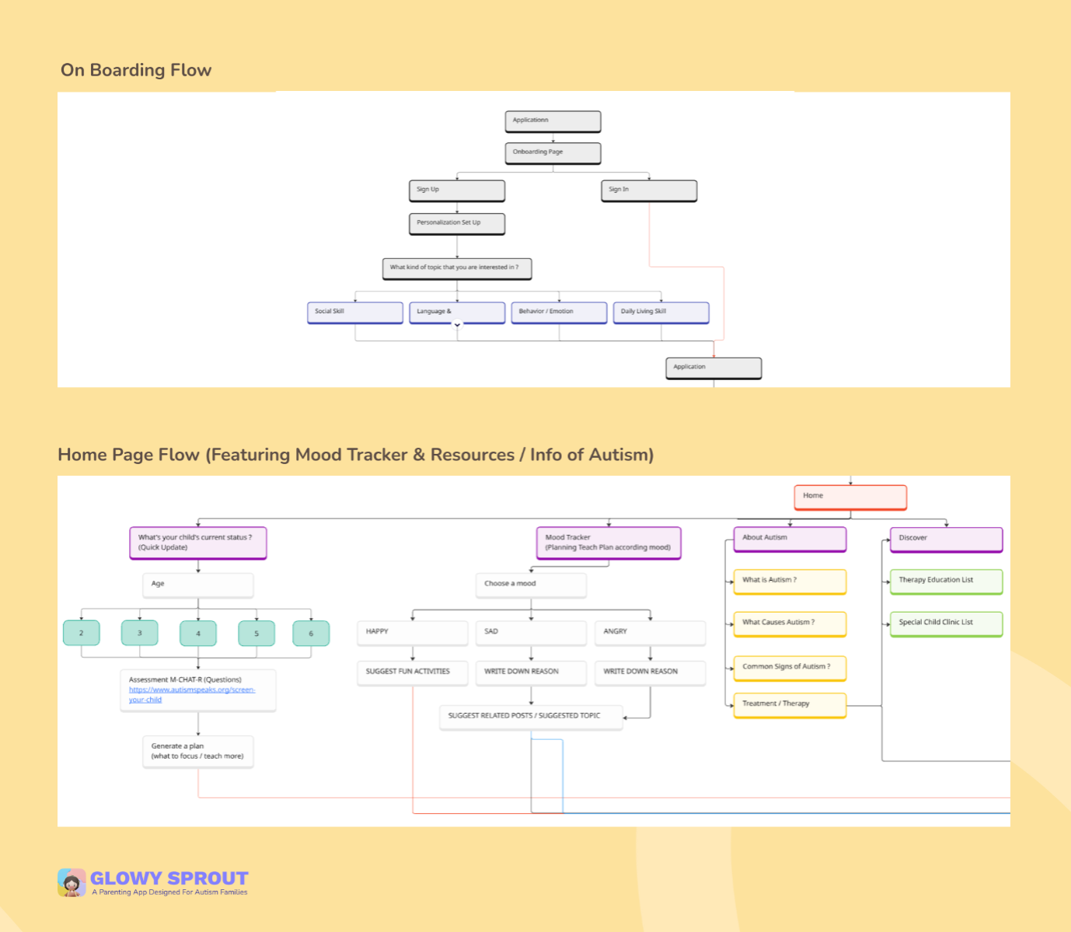Select the HAPPY mood box
The width and height of the screenshot is (1071, 932).
click(x=413, y=632)
